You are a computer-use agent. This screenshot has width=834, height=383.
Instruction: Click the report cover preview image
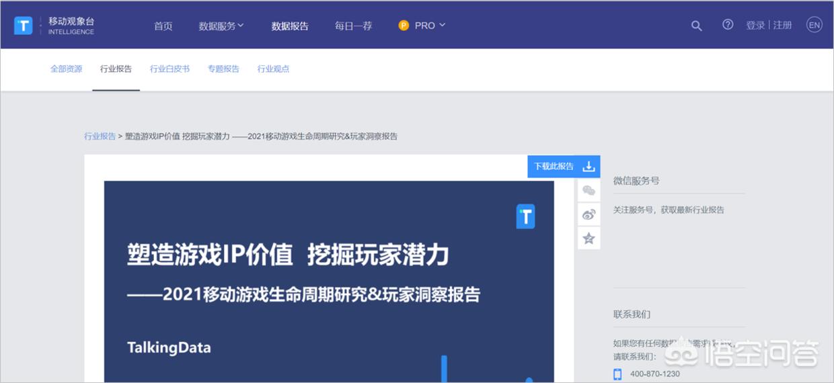(329, 282)
